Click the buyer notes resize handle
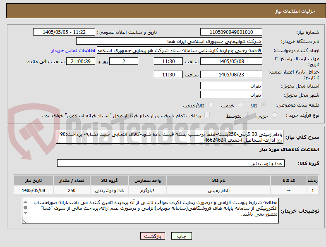 click(x=24, y=221)
